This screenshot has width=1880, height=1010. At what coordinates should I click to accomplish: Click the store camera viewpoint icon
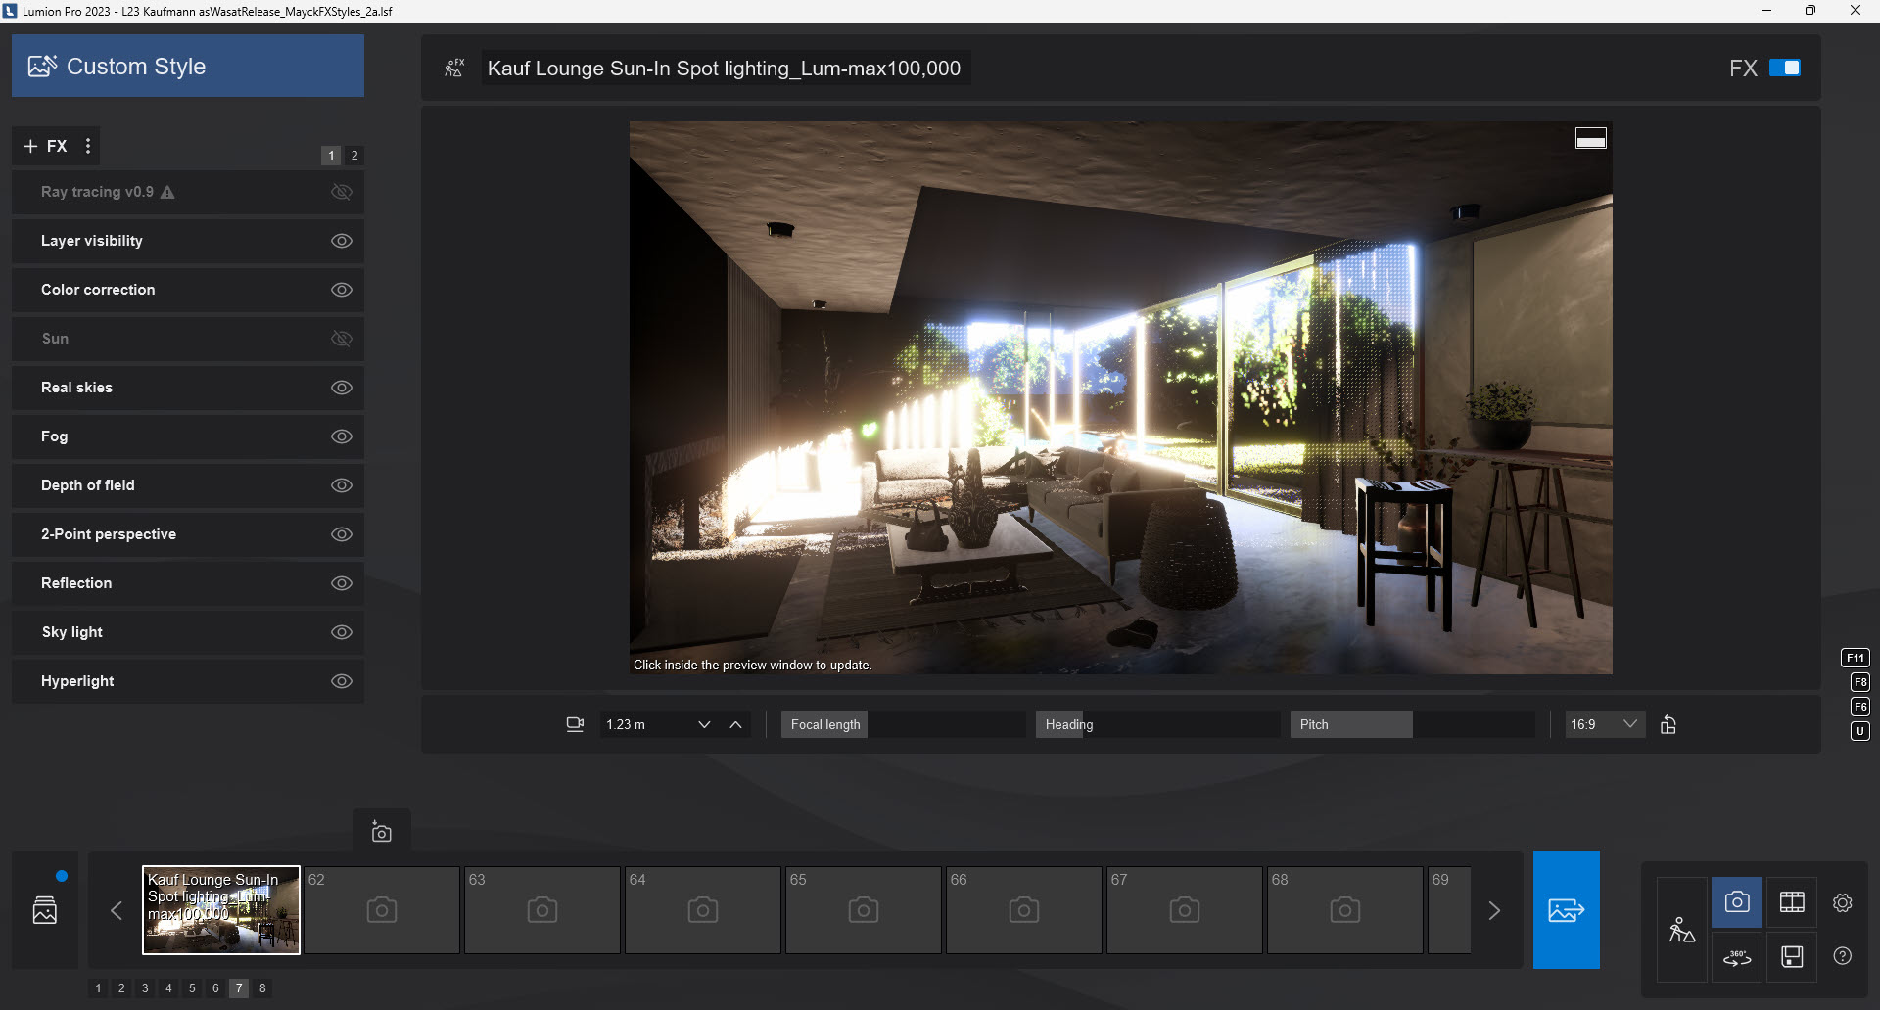(x=381, y=832)
